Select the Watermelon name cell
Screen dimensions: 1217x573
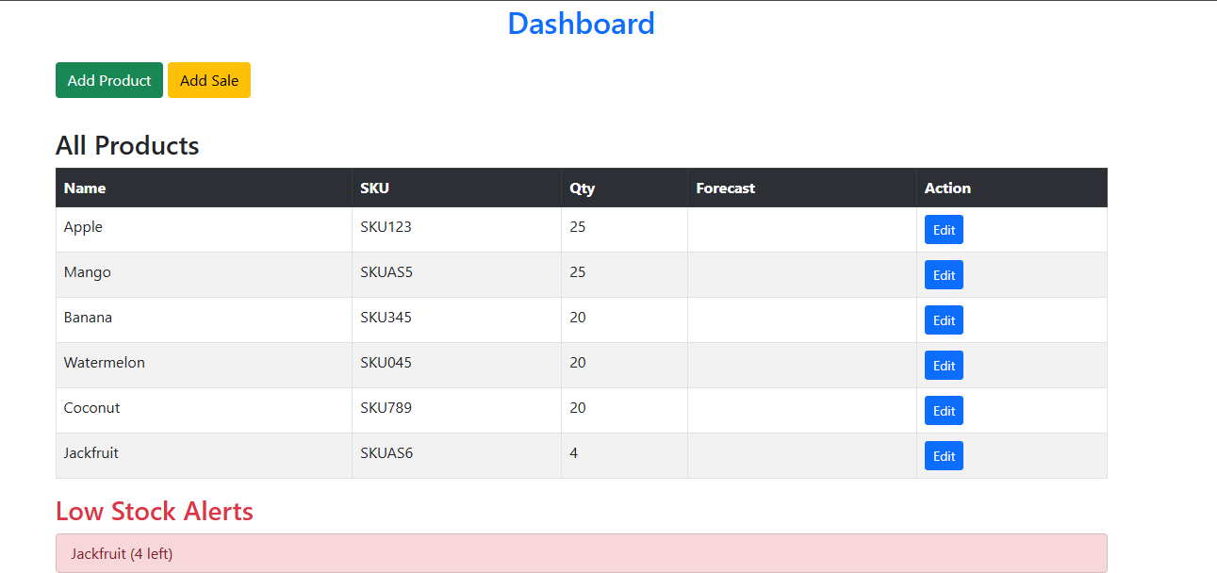click(x=204, y=366)
